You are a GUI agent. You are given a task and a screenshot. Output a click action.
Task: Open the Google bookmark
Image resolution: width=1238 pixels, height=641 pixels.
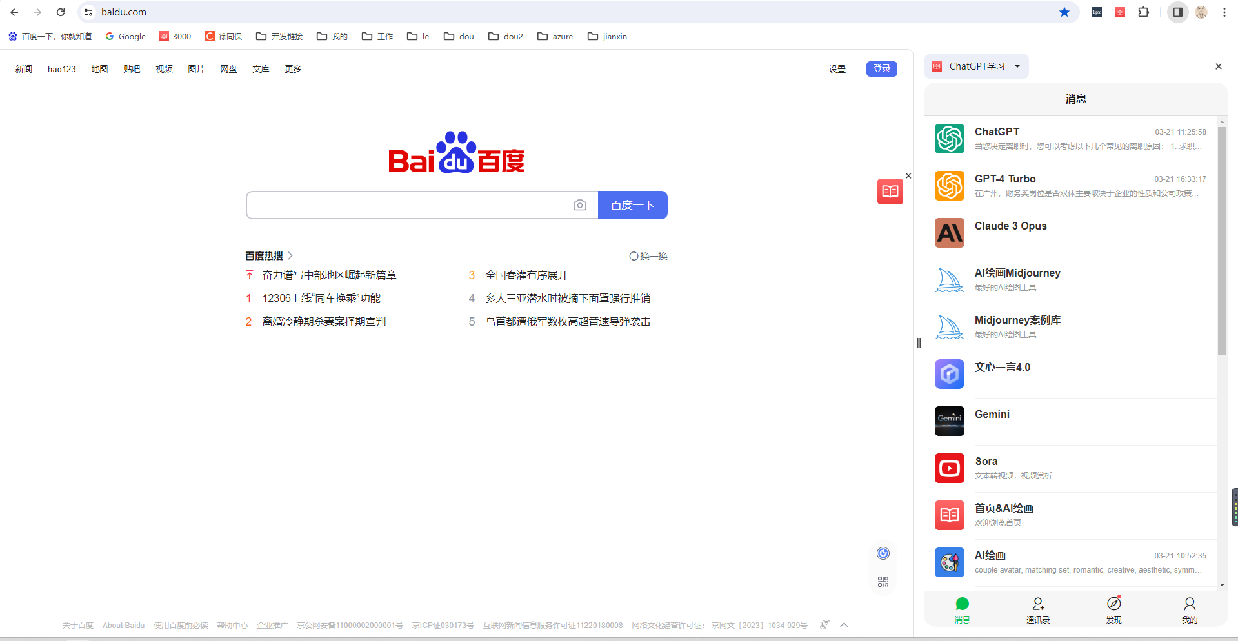click(126, 37)
